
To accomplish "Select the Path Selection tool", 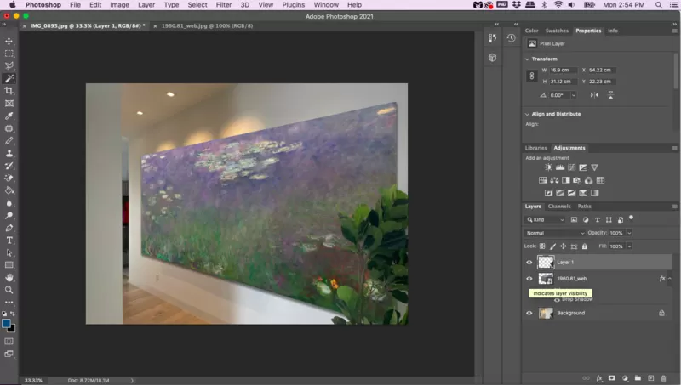I will coord(9,252).
